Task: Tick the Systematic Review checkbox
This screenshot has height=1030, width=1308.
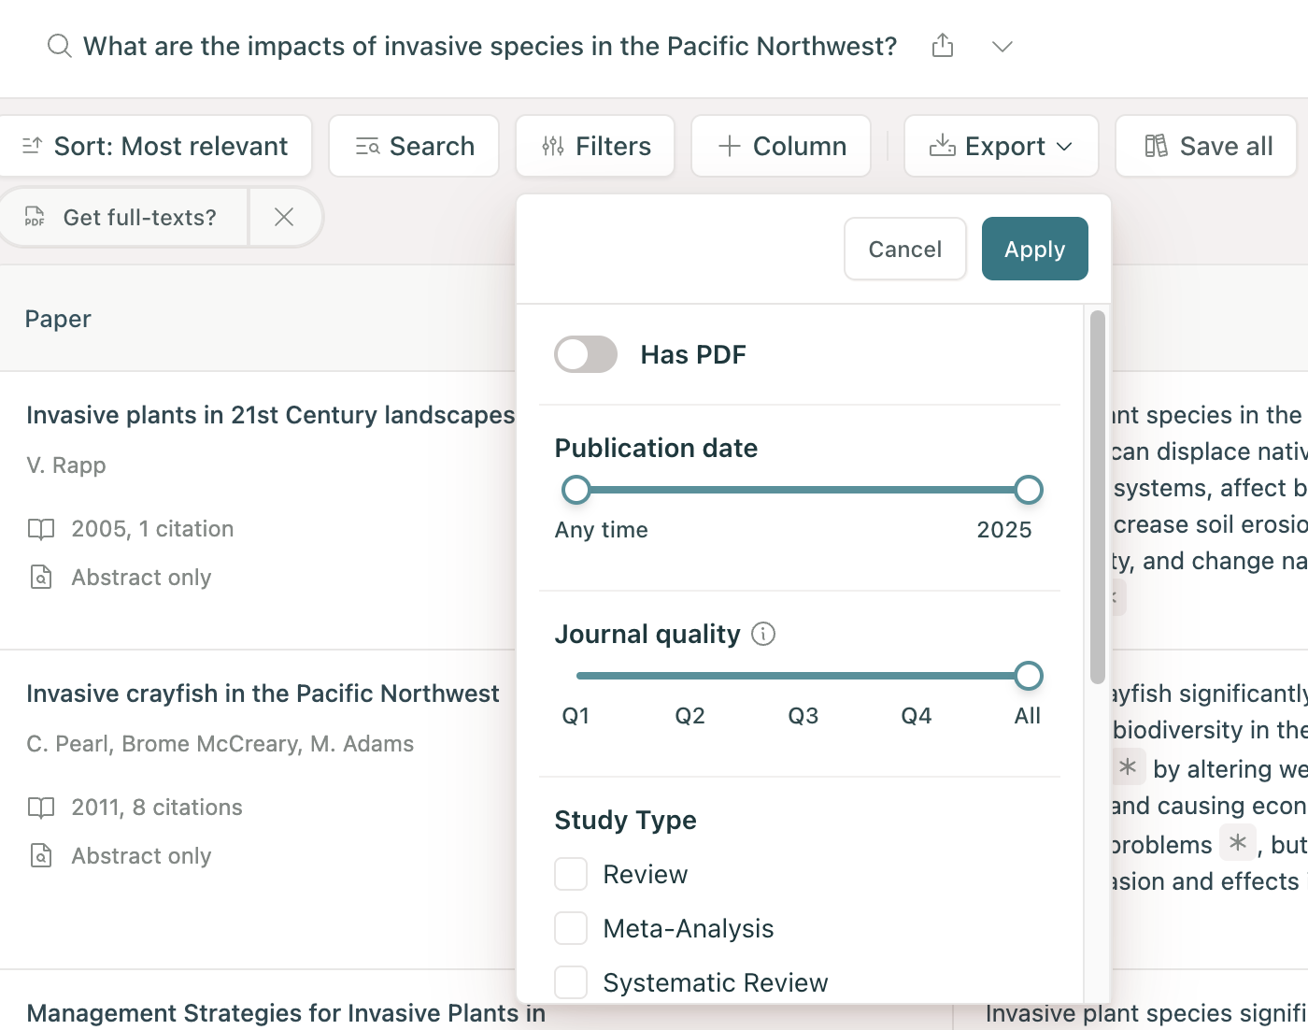Action: click(571, 982)
